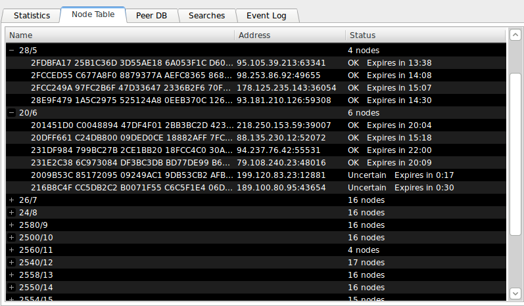
Task: Click address 88.135.230.12:52072
Action: click(281, 138)
